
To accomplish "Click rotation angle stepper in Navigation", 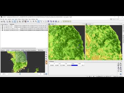I will (x=44, y=74).
